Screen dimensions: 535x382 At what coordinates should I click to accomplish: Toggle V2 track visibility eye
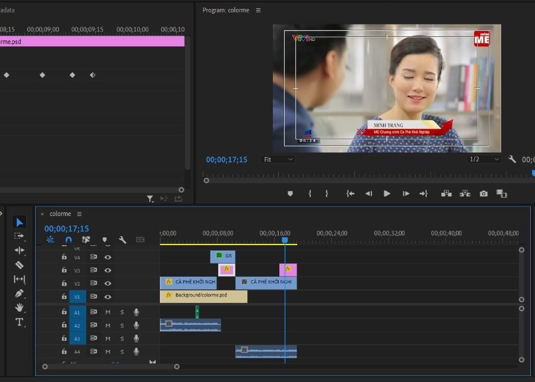[x=108, y=283]
